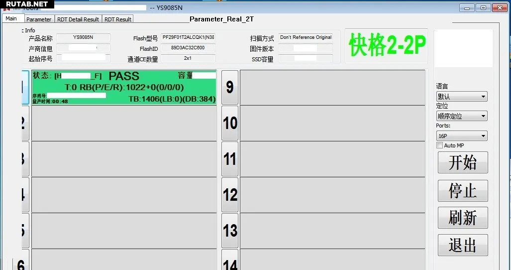Select port number 11 button
Viewport: 511px width, 270px height.
point(229,159)
